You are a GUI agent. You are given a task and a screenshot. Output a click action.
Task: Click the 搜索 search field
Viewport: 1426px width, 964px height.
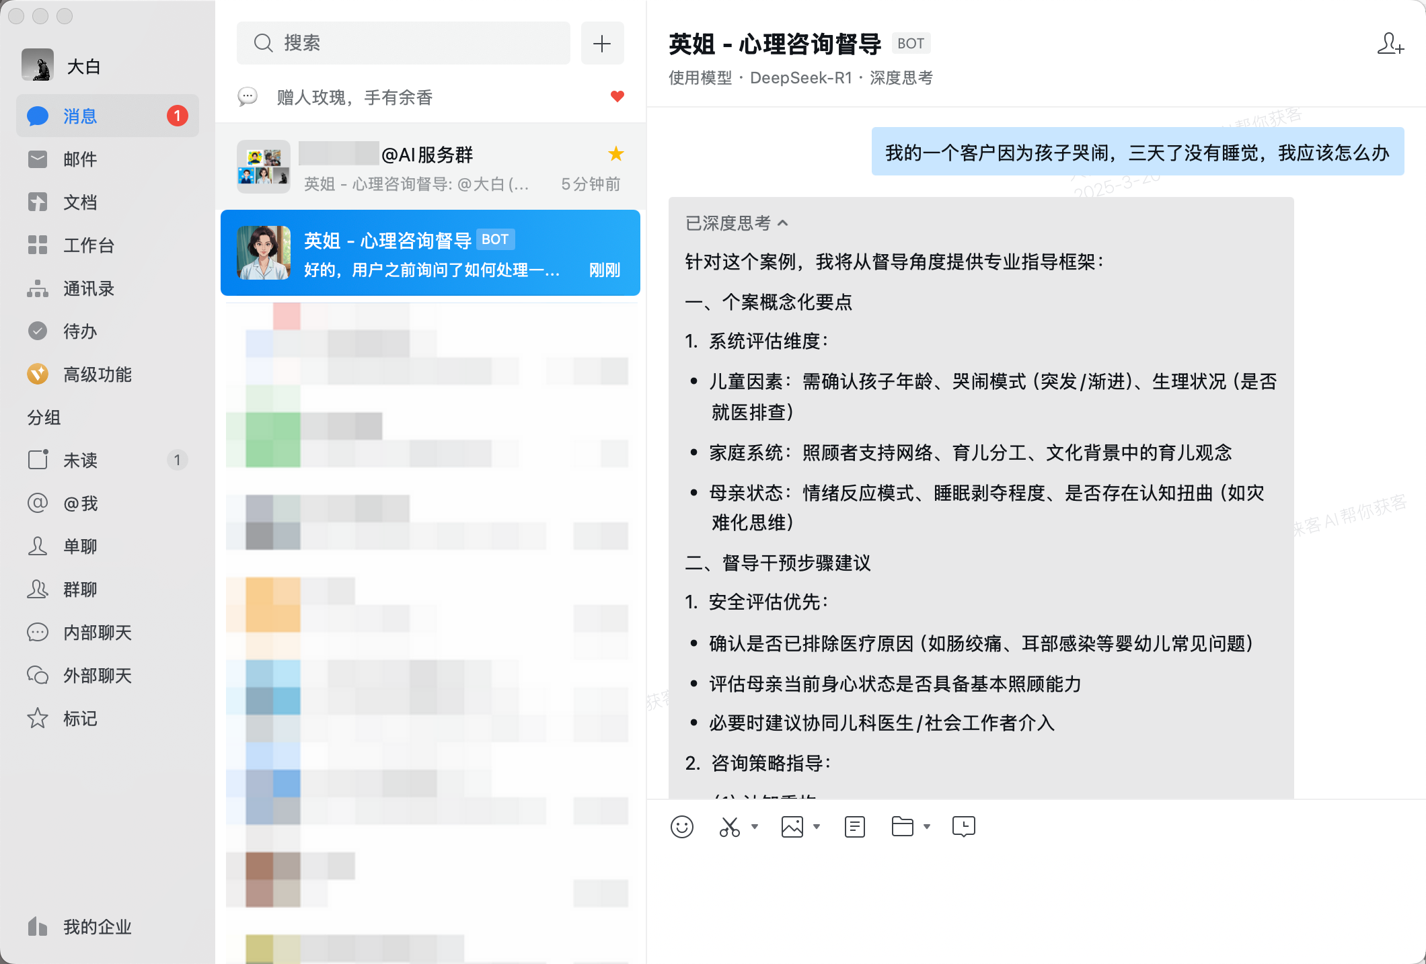(404, 43)
